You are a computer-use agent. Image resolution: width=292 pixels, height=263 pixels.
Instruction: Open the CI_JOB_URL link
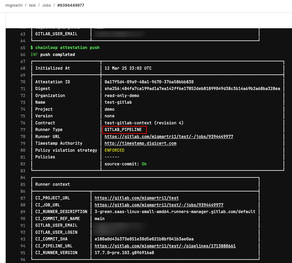[159, 205]
